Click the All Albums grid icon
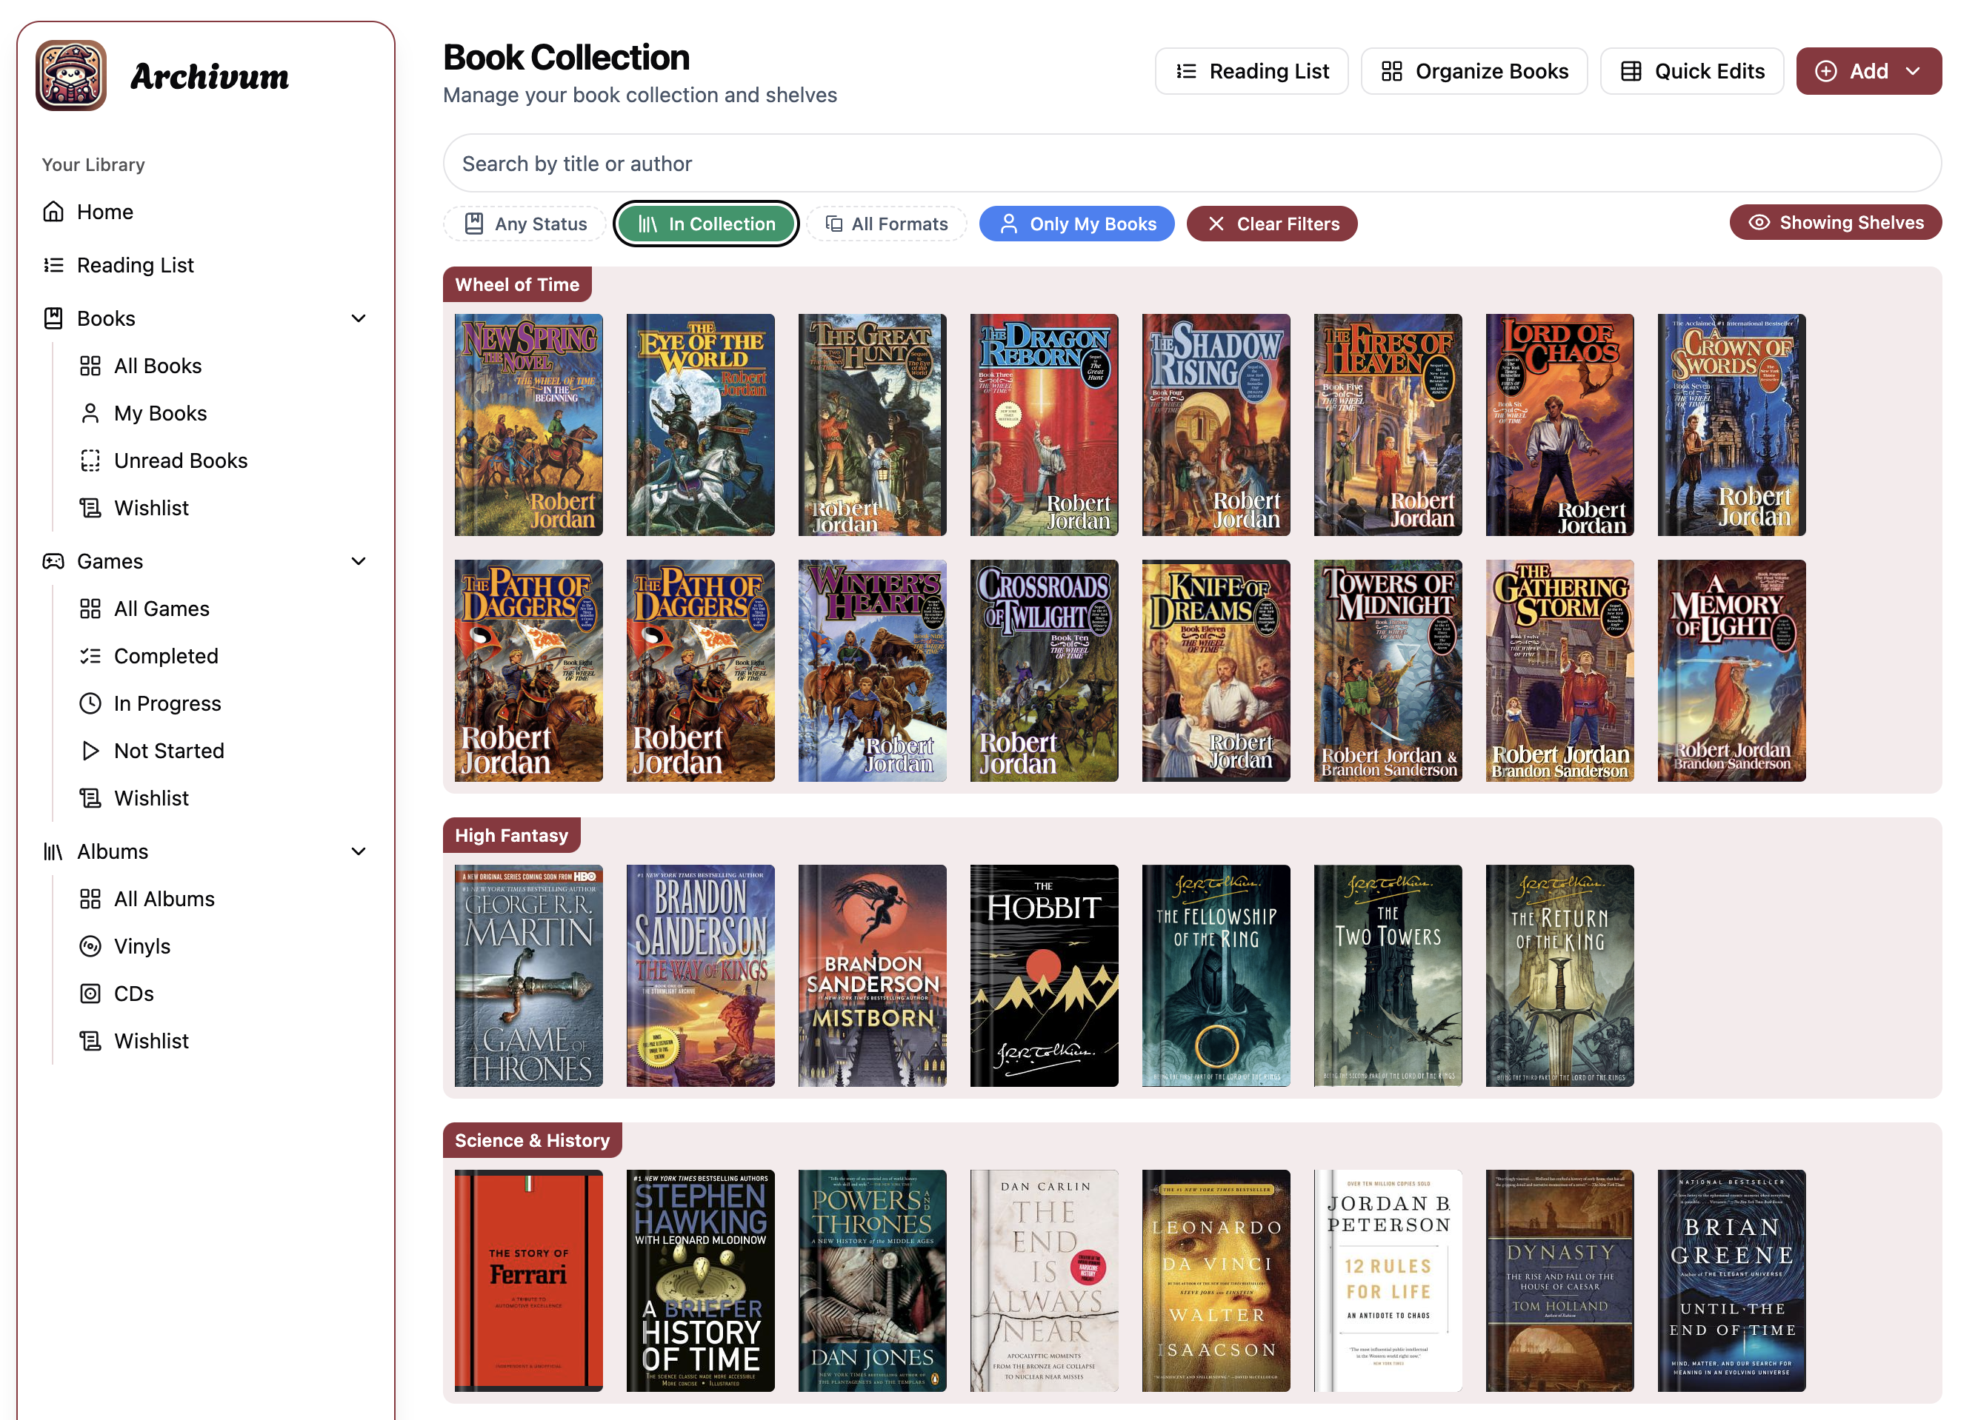Screen dimensions: 1978x1420 pyautogui.click(x=90, y=899)
